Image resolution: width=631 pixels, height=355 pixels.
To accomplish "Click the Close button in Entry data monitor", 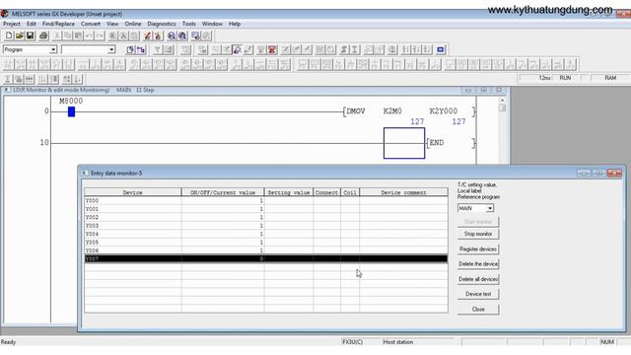I will (x=478, y=310).
